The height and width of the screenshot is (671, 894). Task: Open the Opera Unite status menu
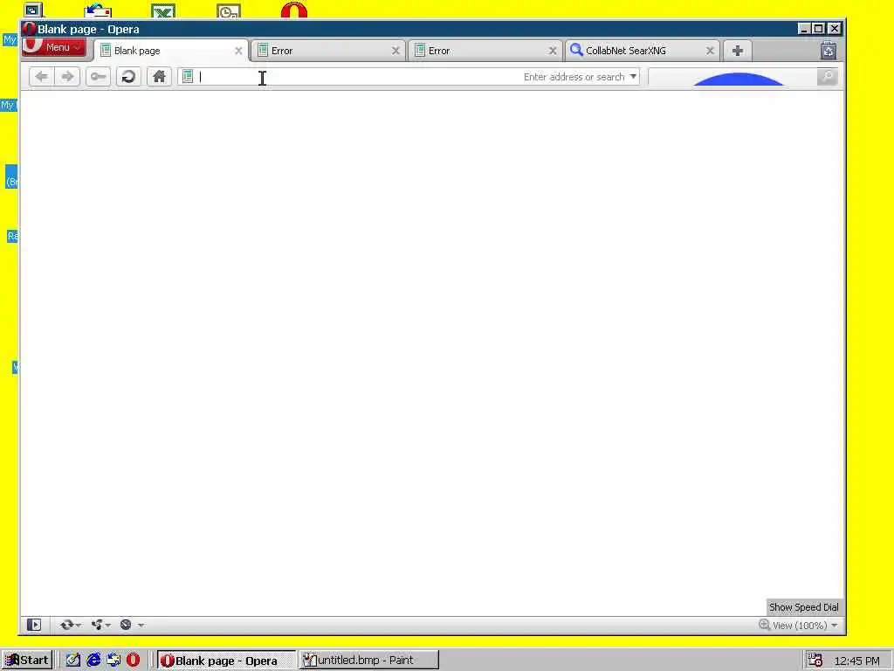pos(100,625)
